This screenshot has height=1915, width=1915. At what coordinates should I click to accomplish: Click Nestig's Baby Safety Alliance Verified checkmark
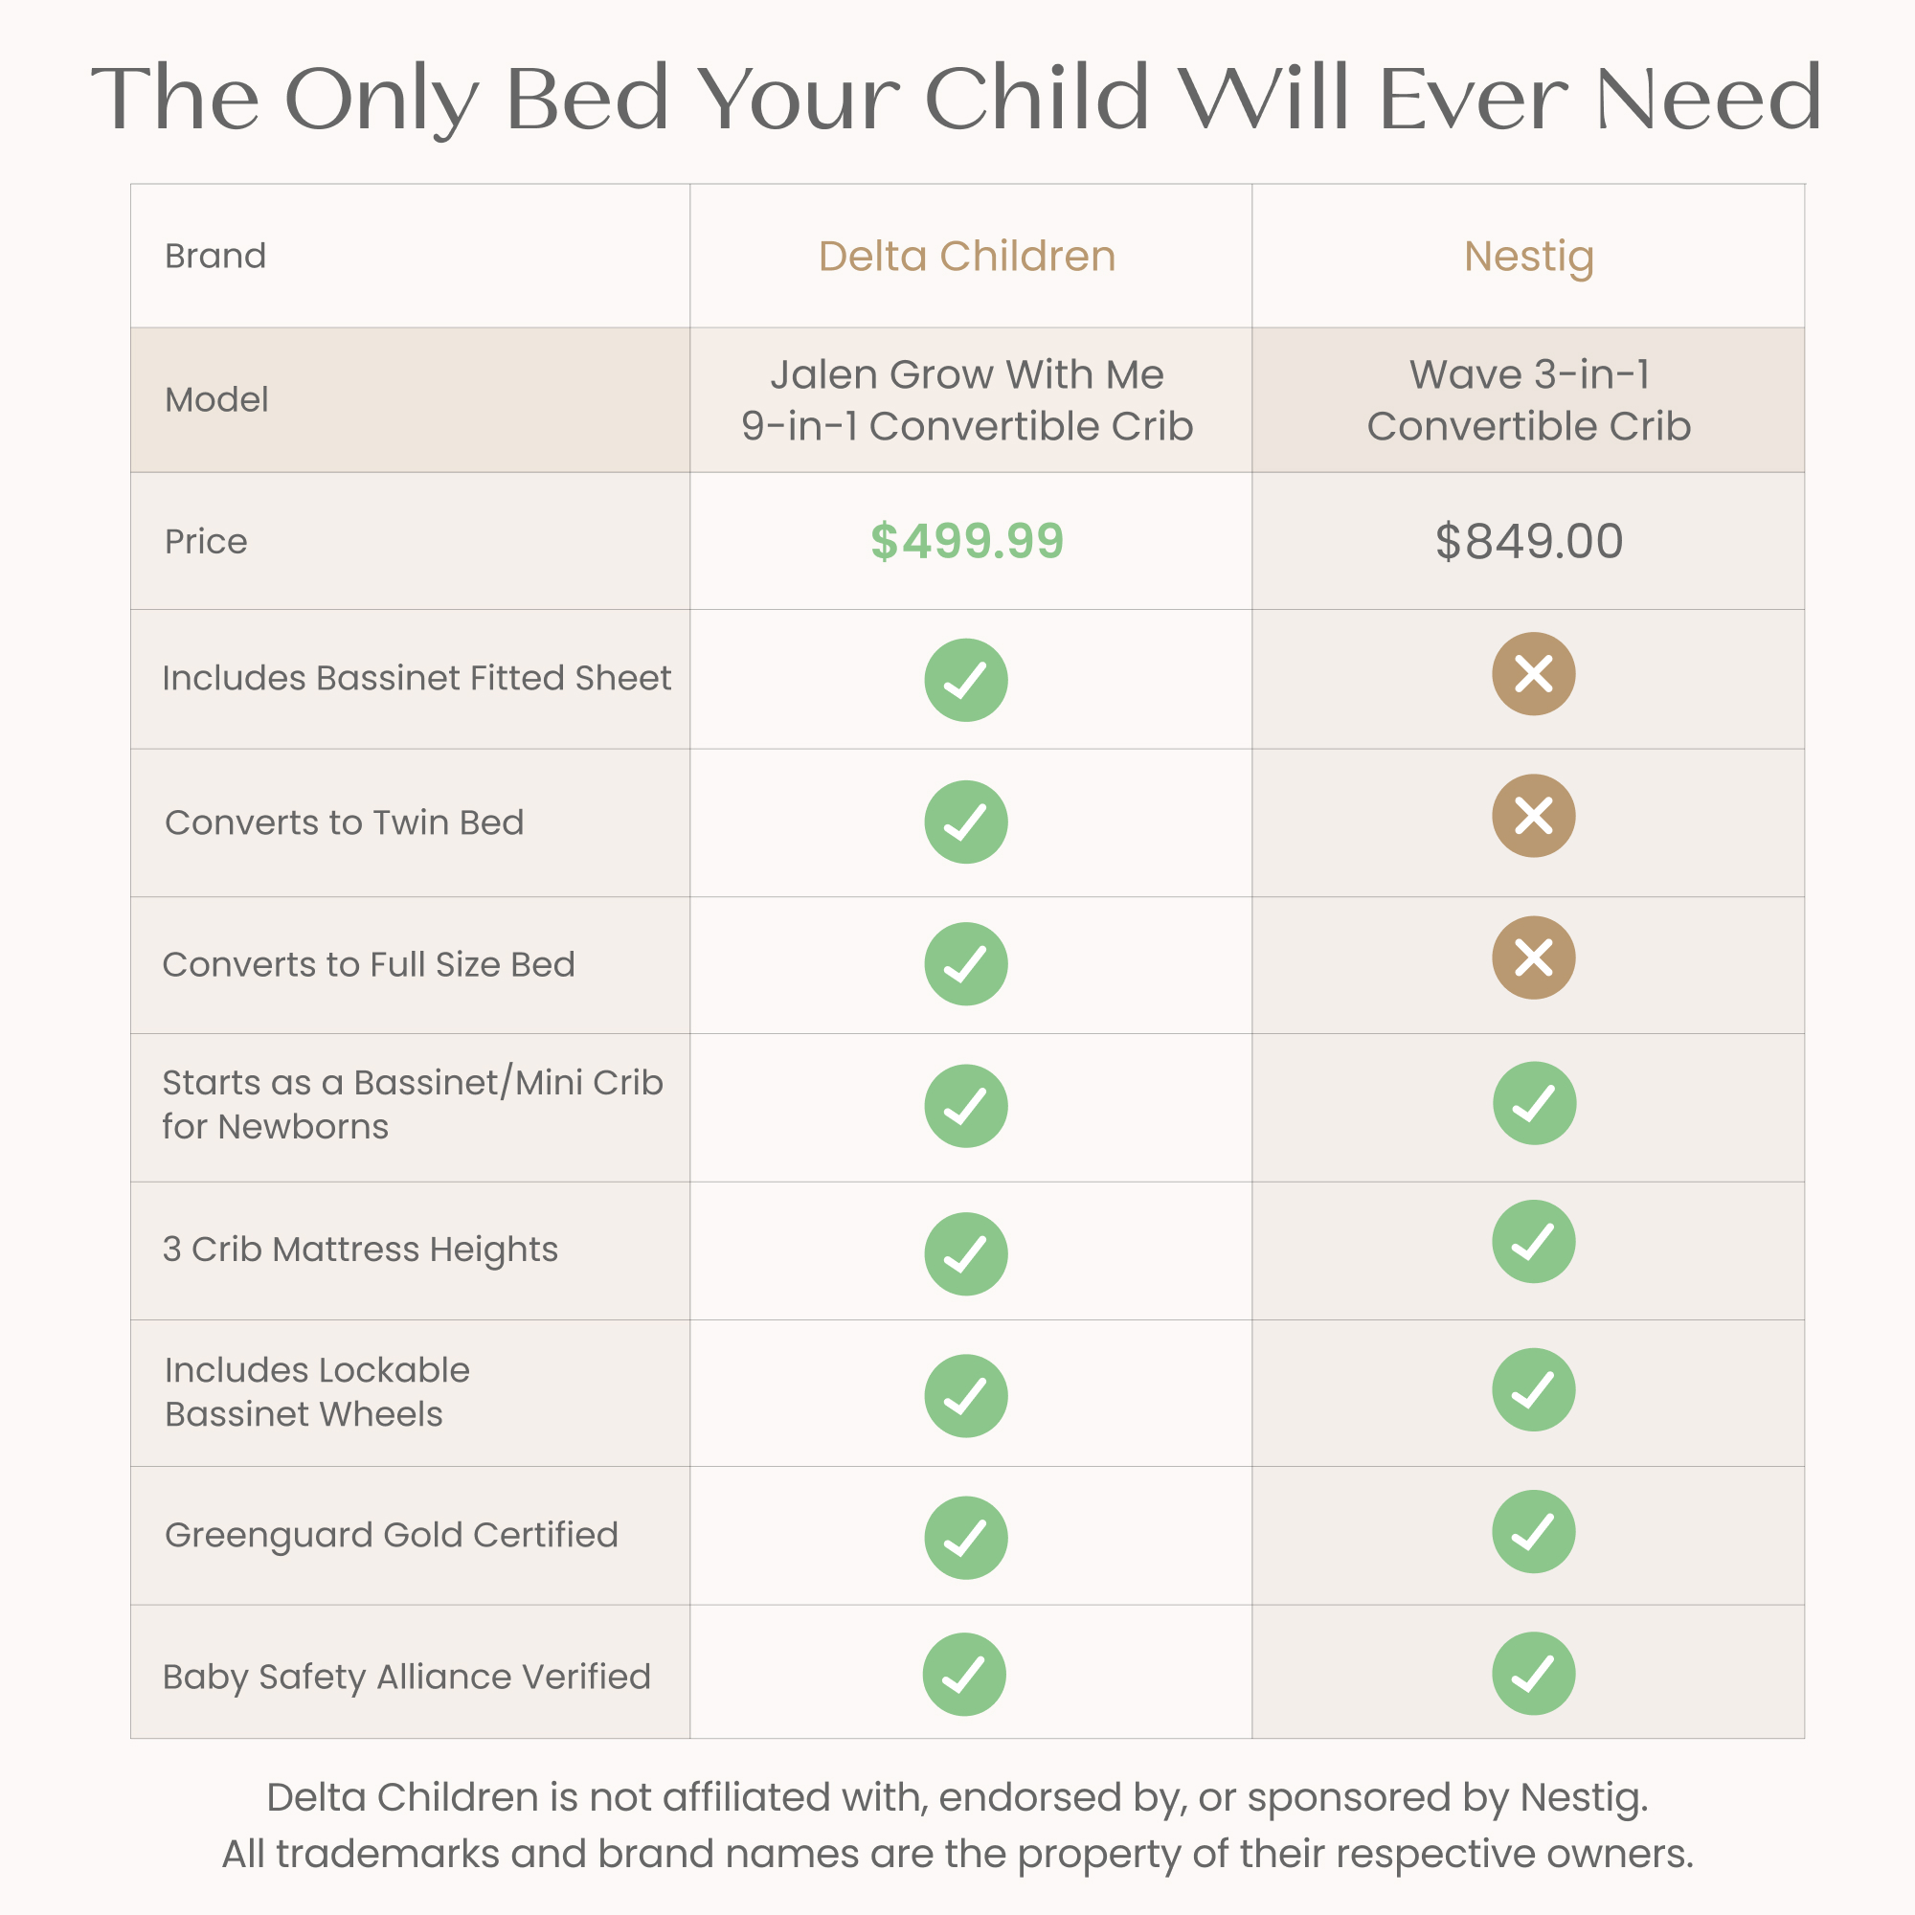coord(1533,1673)
